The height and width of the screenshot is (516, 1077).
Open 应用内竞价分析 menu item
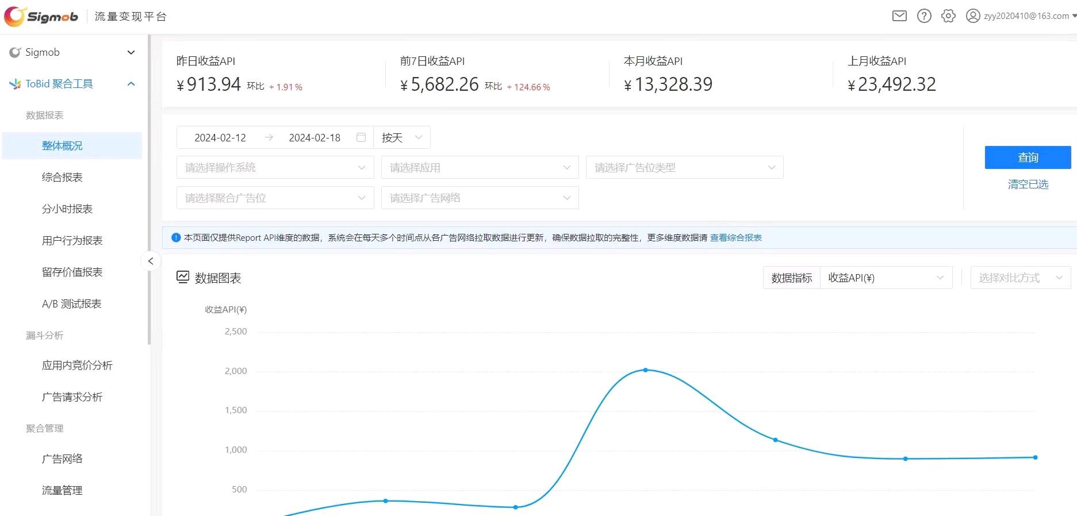pos(77,365)
